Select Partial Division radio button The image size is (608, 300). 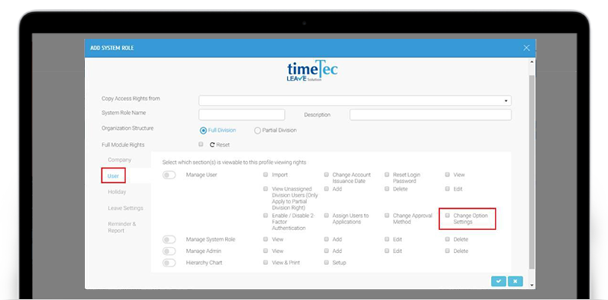(258, 131)
